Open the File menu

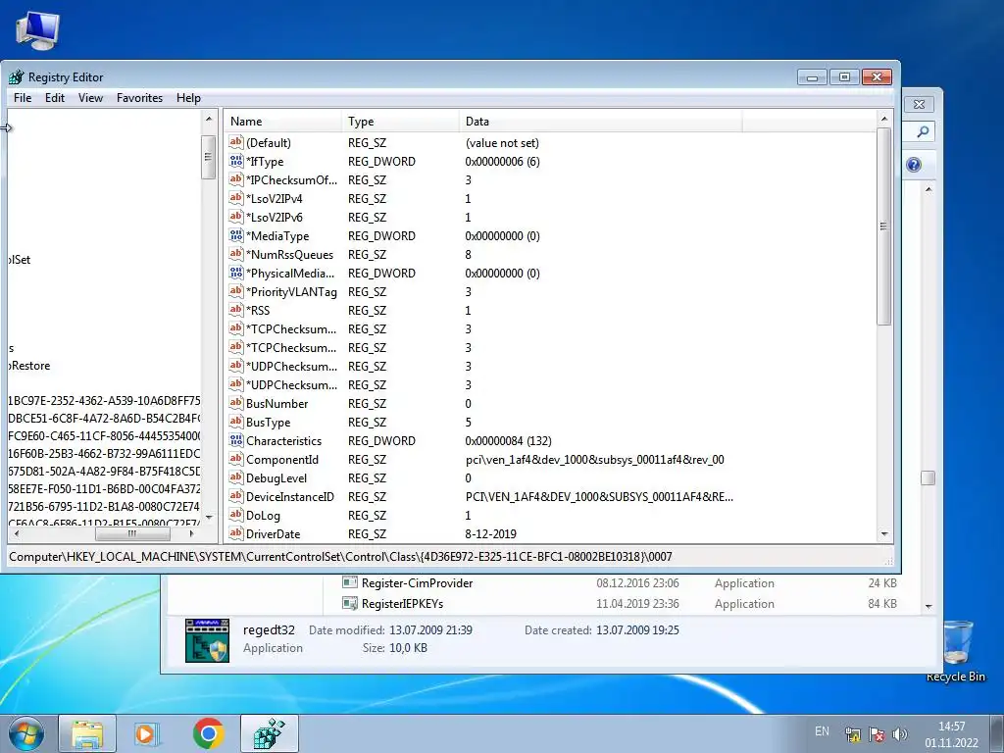(x=23, y=98)
